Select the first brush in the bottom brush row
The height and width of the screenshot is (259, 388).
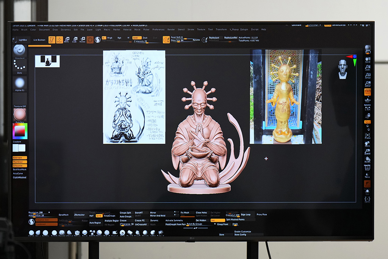(31, 233)
